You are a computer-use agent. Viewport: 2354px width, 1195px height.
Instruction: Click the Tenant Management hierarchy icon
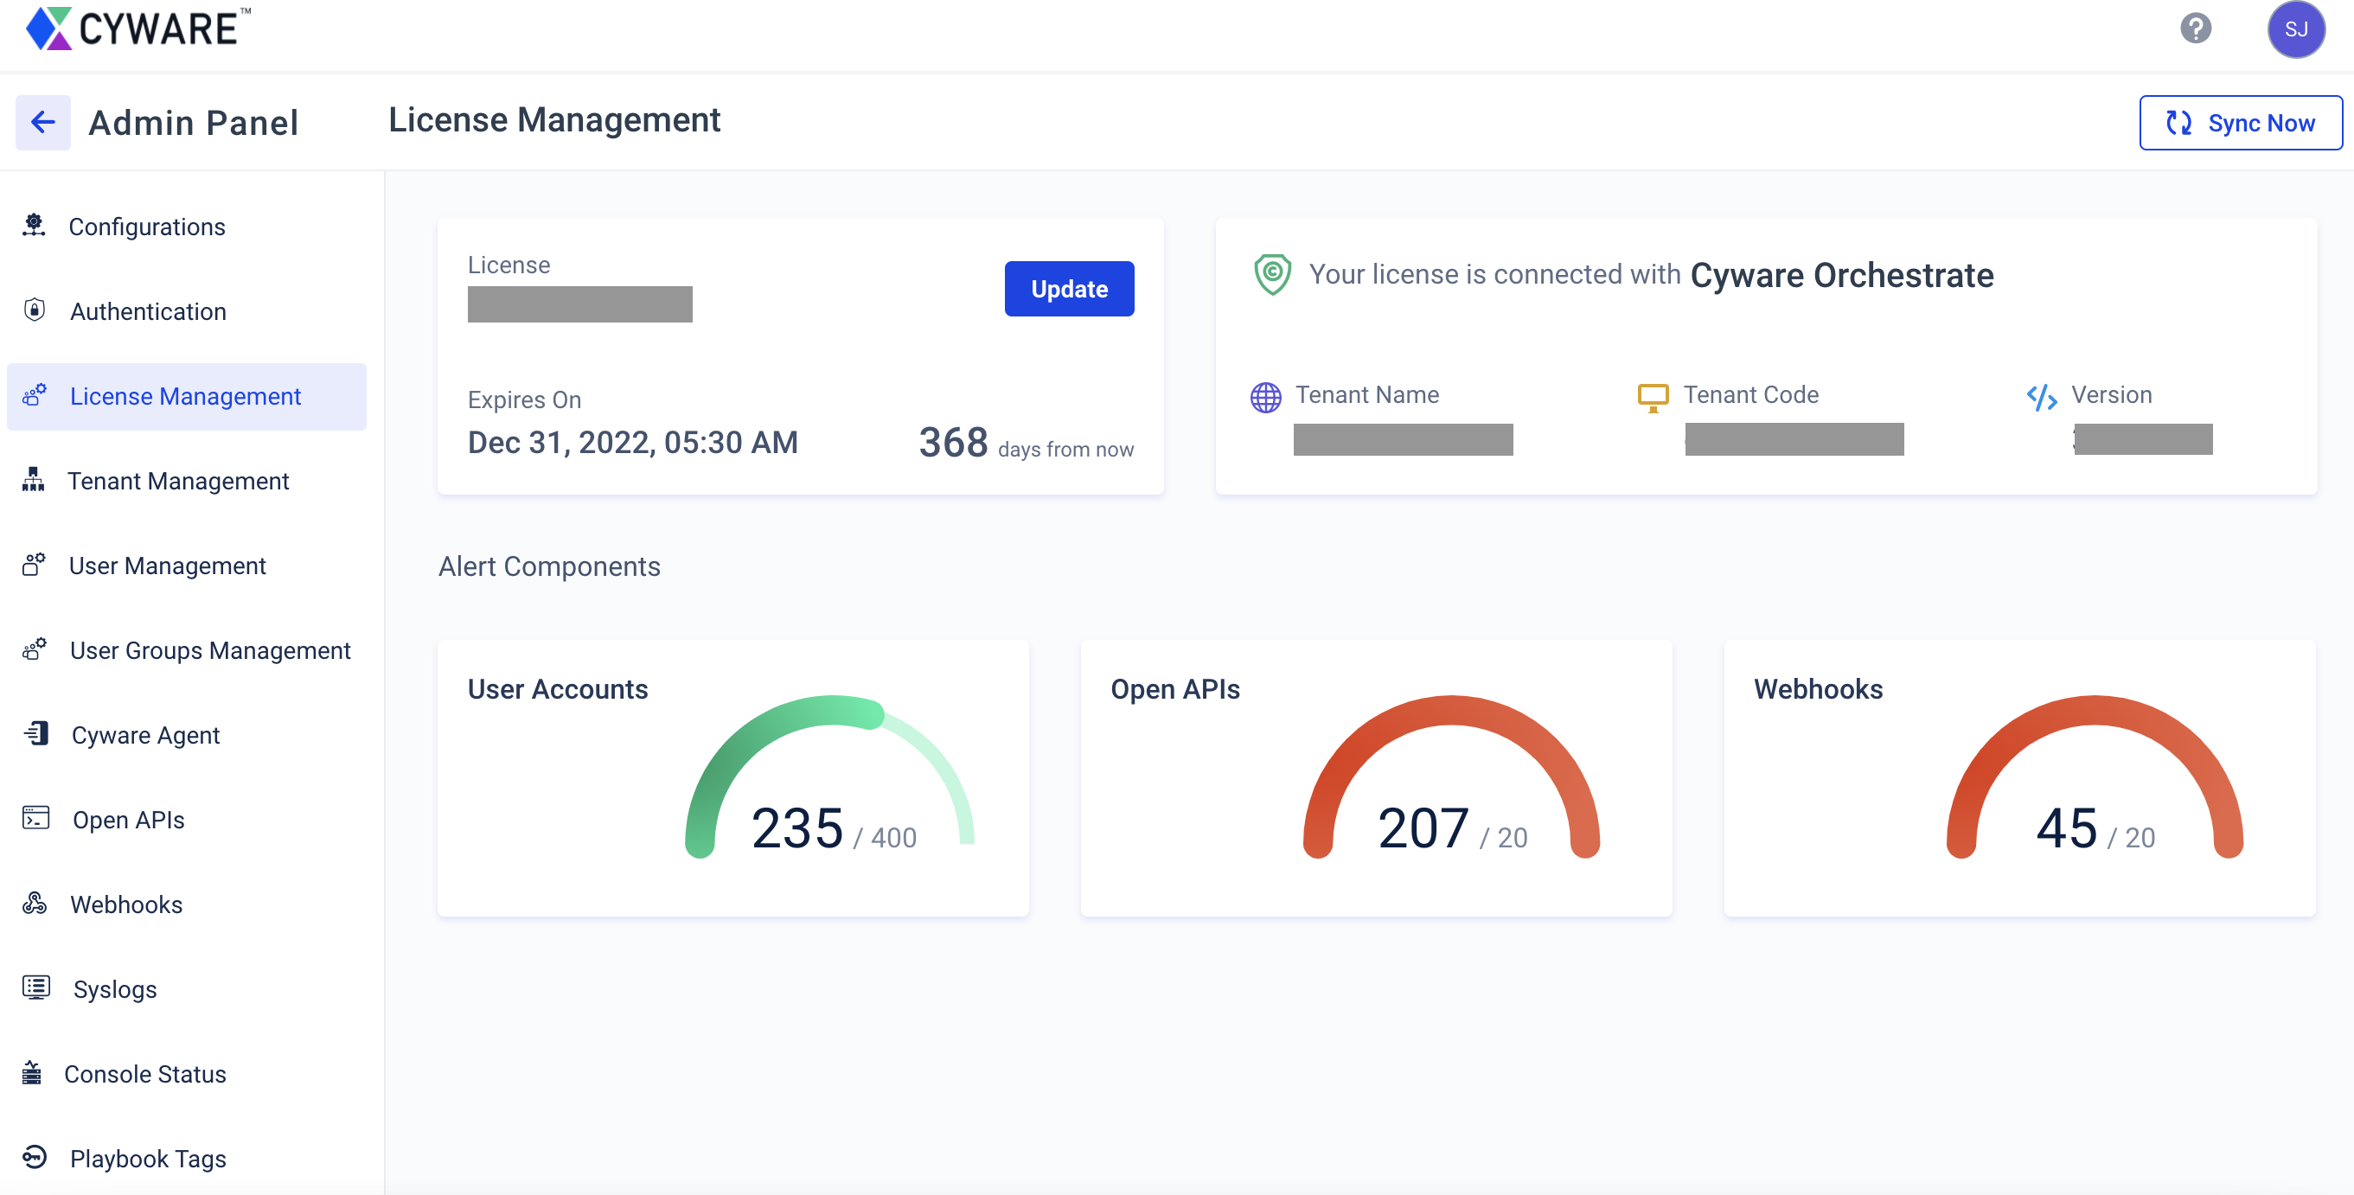[x=33, y=480]
